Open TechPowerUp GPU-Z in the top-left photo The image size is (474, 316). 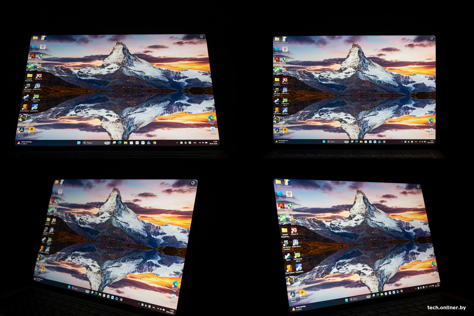point(36,96)
